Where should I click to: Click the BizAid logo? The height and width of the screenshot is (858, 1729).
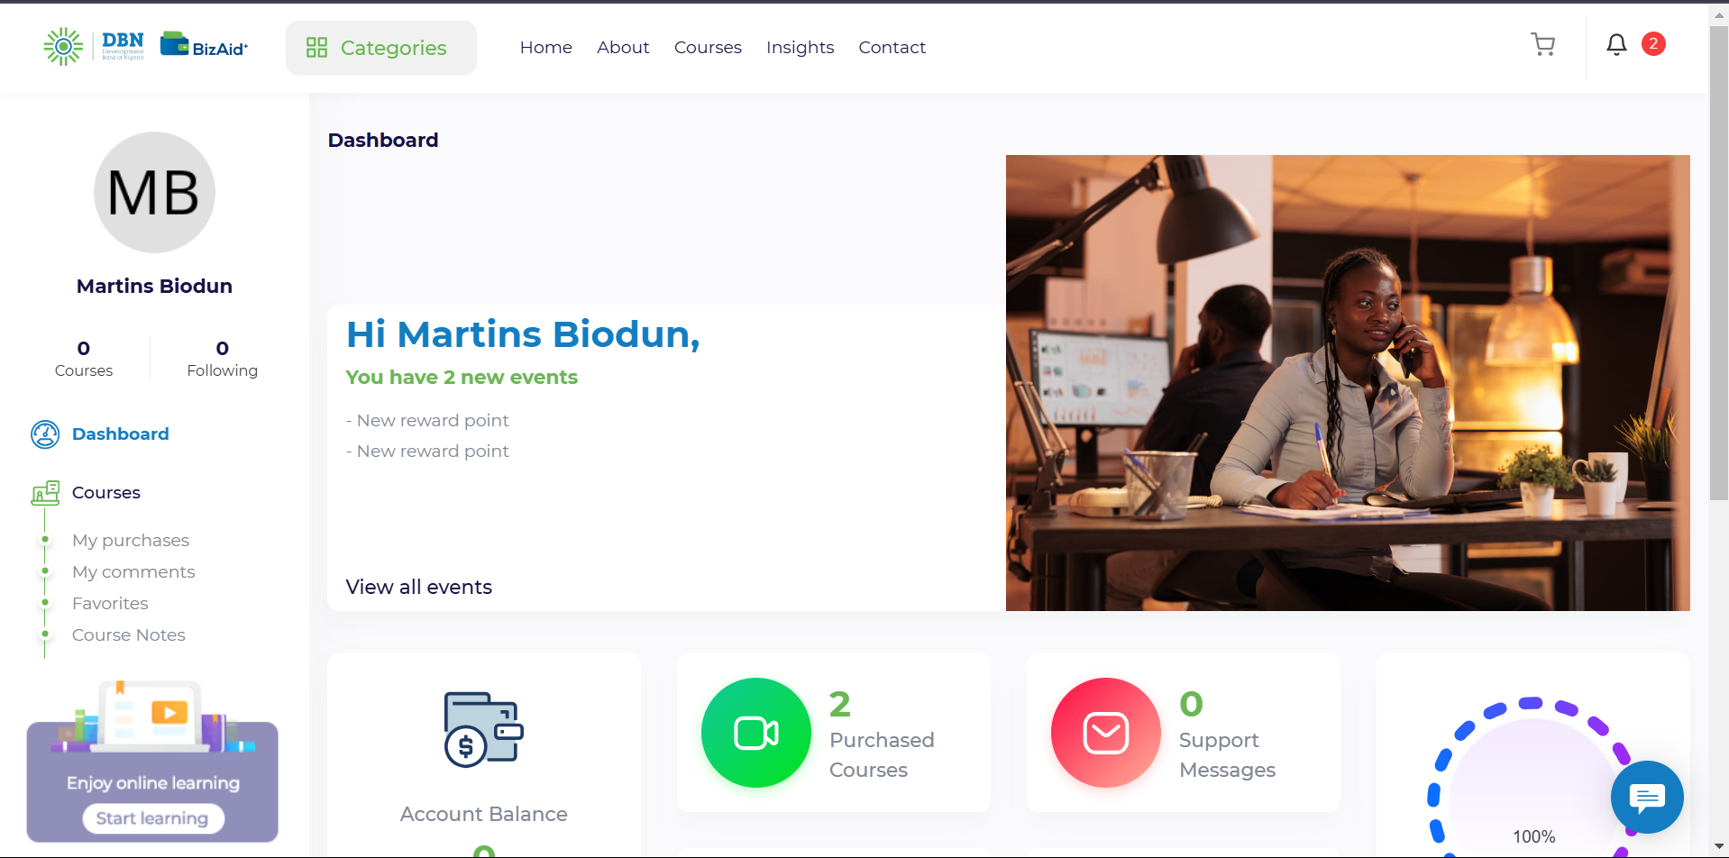[x=204, y=44]
